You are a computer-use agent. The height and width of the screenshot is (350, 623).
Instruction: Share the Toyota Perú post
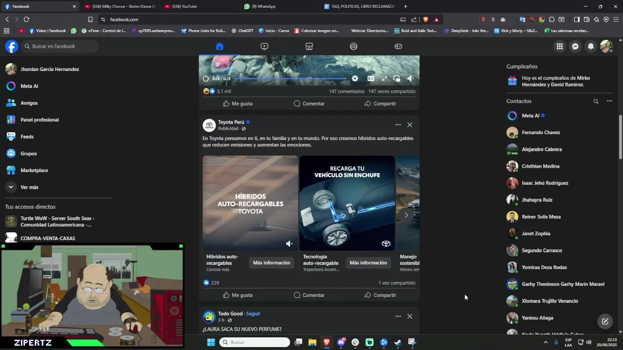coord(380,295)
